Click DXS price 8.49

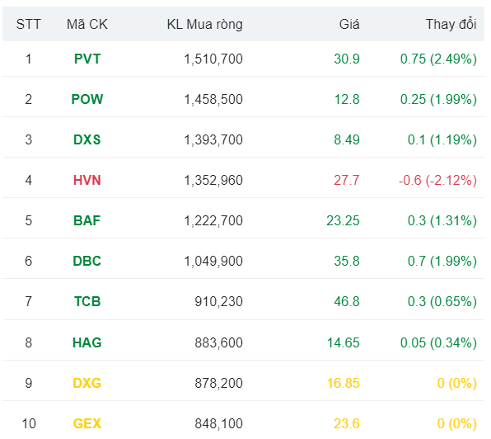[x=347, y=139]
